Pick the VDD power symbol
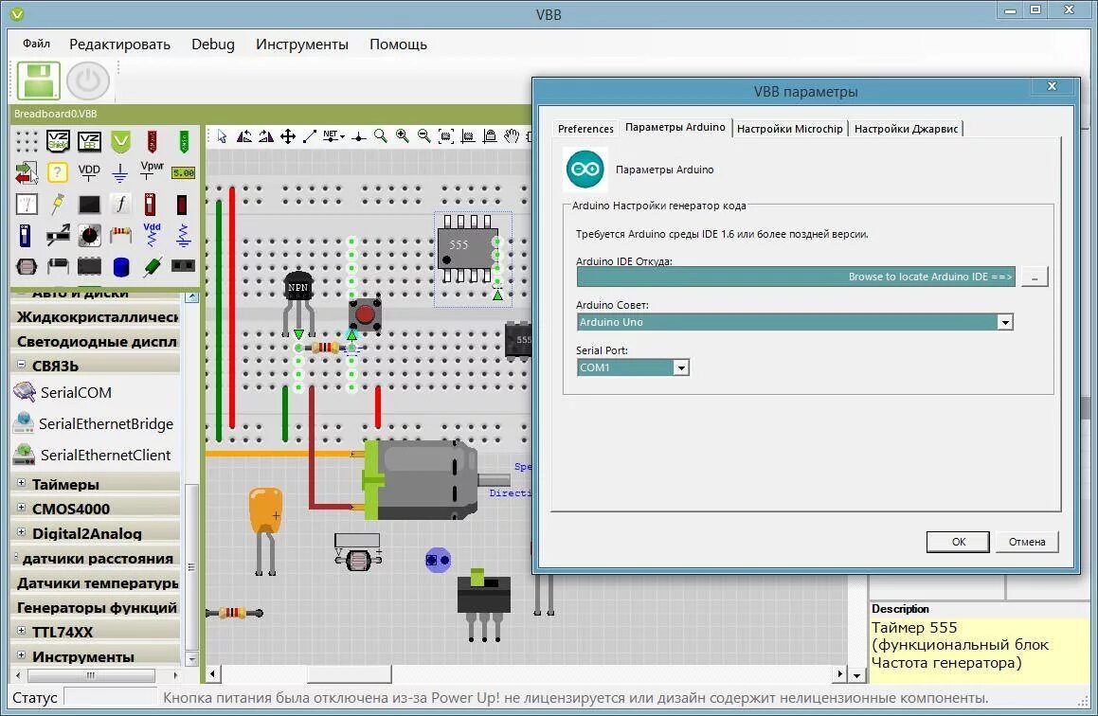Screen dimensions: 1098x716 click(x=89, y=172)
